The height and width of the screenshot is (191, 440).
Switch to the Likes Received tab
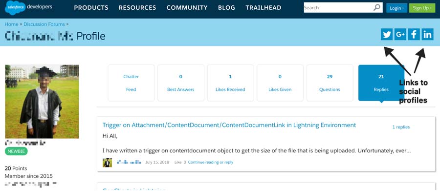(230, 83)
